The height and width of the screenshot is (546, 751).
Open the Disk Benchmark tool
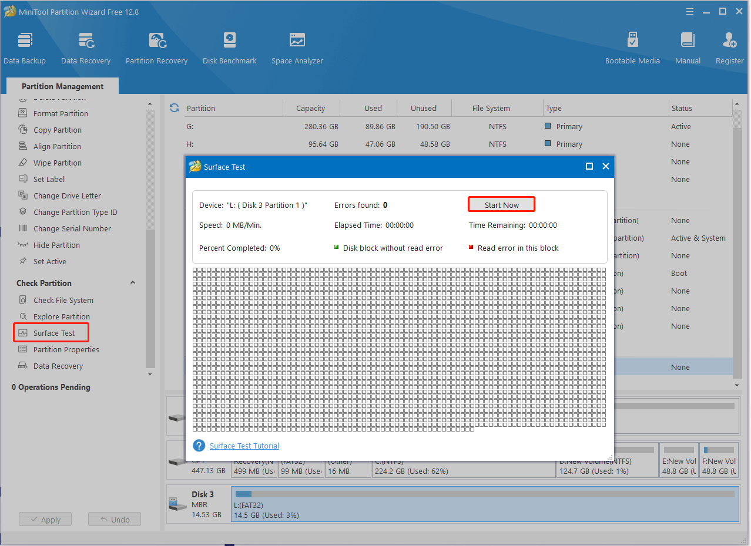(x=230, y=48)
